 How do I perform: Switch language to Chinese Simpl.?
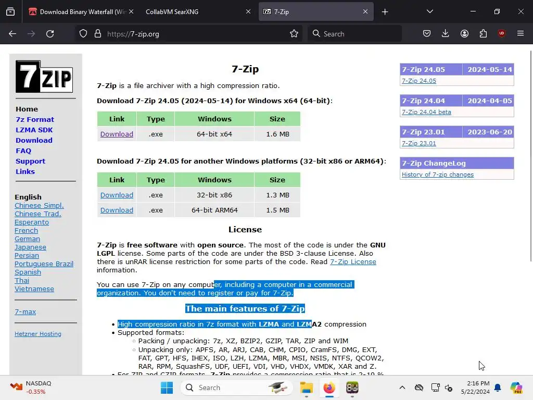pyautogui.click(x=39, y=205)
